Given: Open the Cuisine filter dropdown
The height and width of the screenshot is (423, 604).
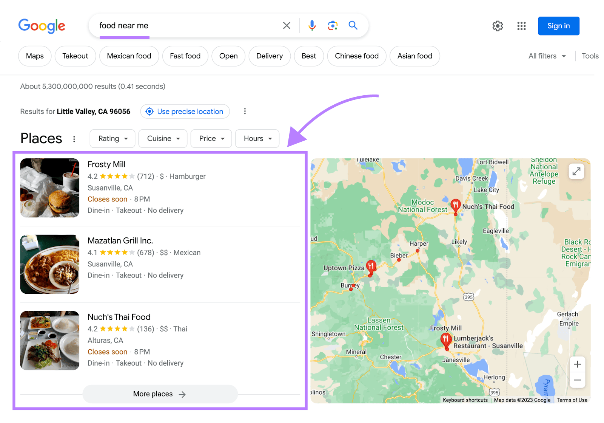Looking at the screenshot, I should pyautogui.click(x=163, y=139).
